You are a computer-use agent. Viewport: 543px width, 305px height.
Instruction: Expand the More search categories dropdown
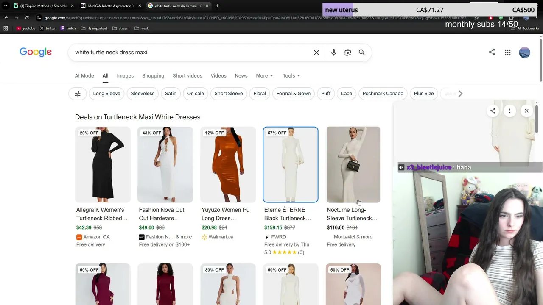pyautogui.click(x=264, y=76)
